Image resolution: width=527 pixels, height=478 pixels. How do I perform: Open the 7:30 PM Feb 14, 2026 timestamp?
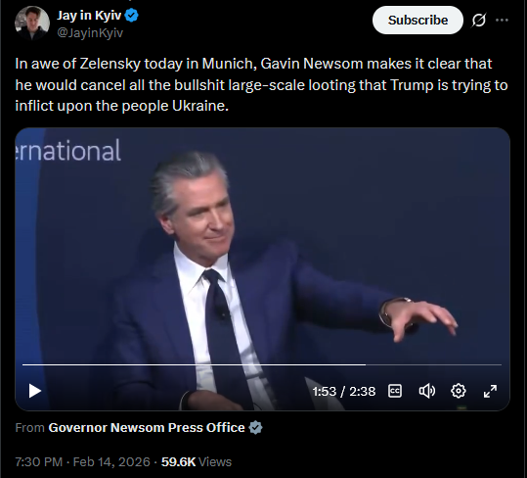point(82,462)
